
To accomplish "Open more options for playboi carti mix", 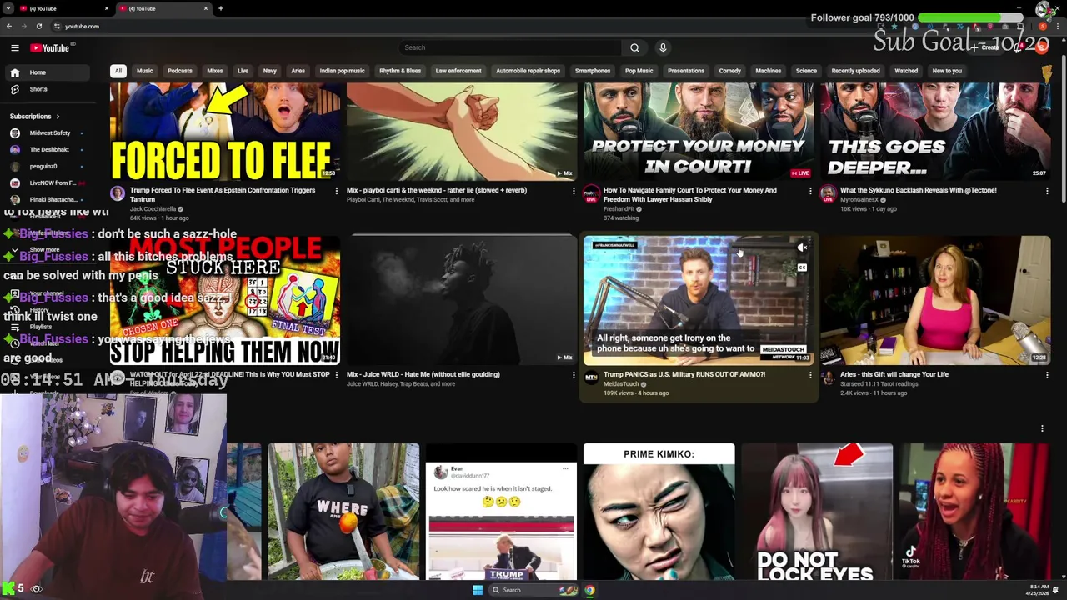I will 574,191.
